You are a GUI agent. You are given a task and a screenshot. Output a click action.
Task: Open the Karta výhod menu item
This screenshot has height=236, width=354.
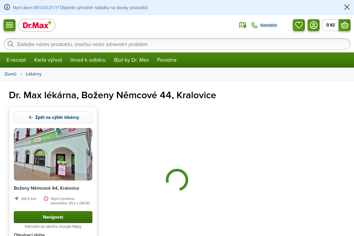click(x=48, y=60)
